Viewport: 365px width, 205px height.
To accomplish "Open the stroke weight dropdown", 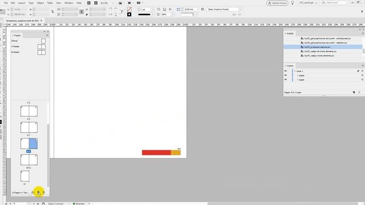I will [x=152, y=9].
